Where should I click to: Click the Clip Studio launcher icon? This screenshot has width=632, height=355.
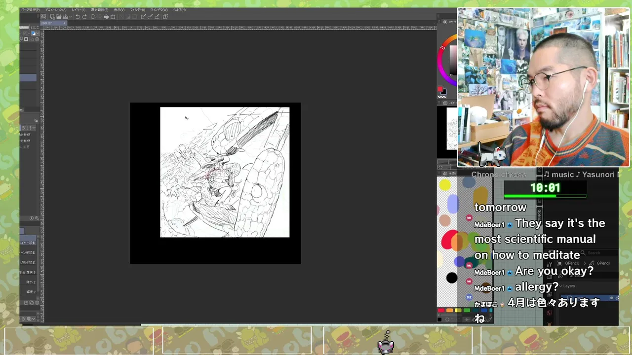point(43,17)
